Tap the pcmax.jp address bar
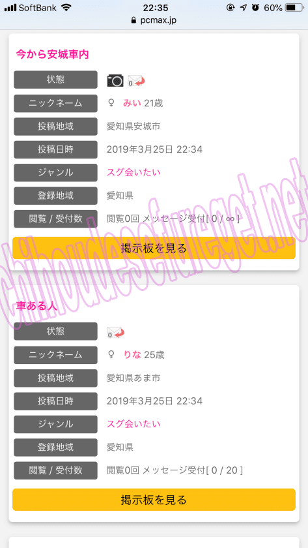308x548 pixels. point(154,20)
